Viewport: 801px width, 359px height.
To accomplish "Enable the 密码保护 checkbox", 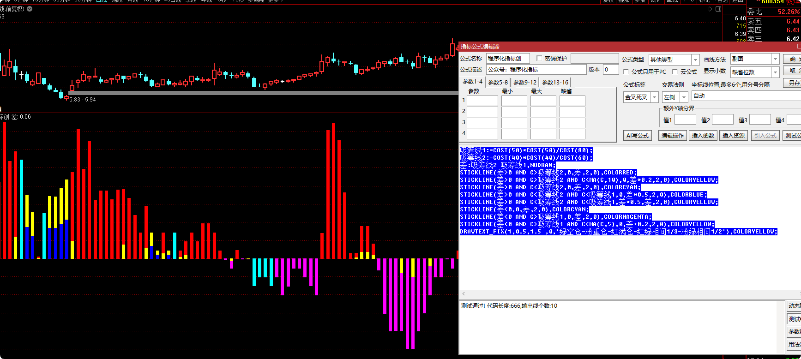I will tap(539, 58).
